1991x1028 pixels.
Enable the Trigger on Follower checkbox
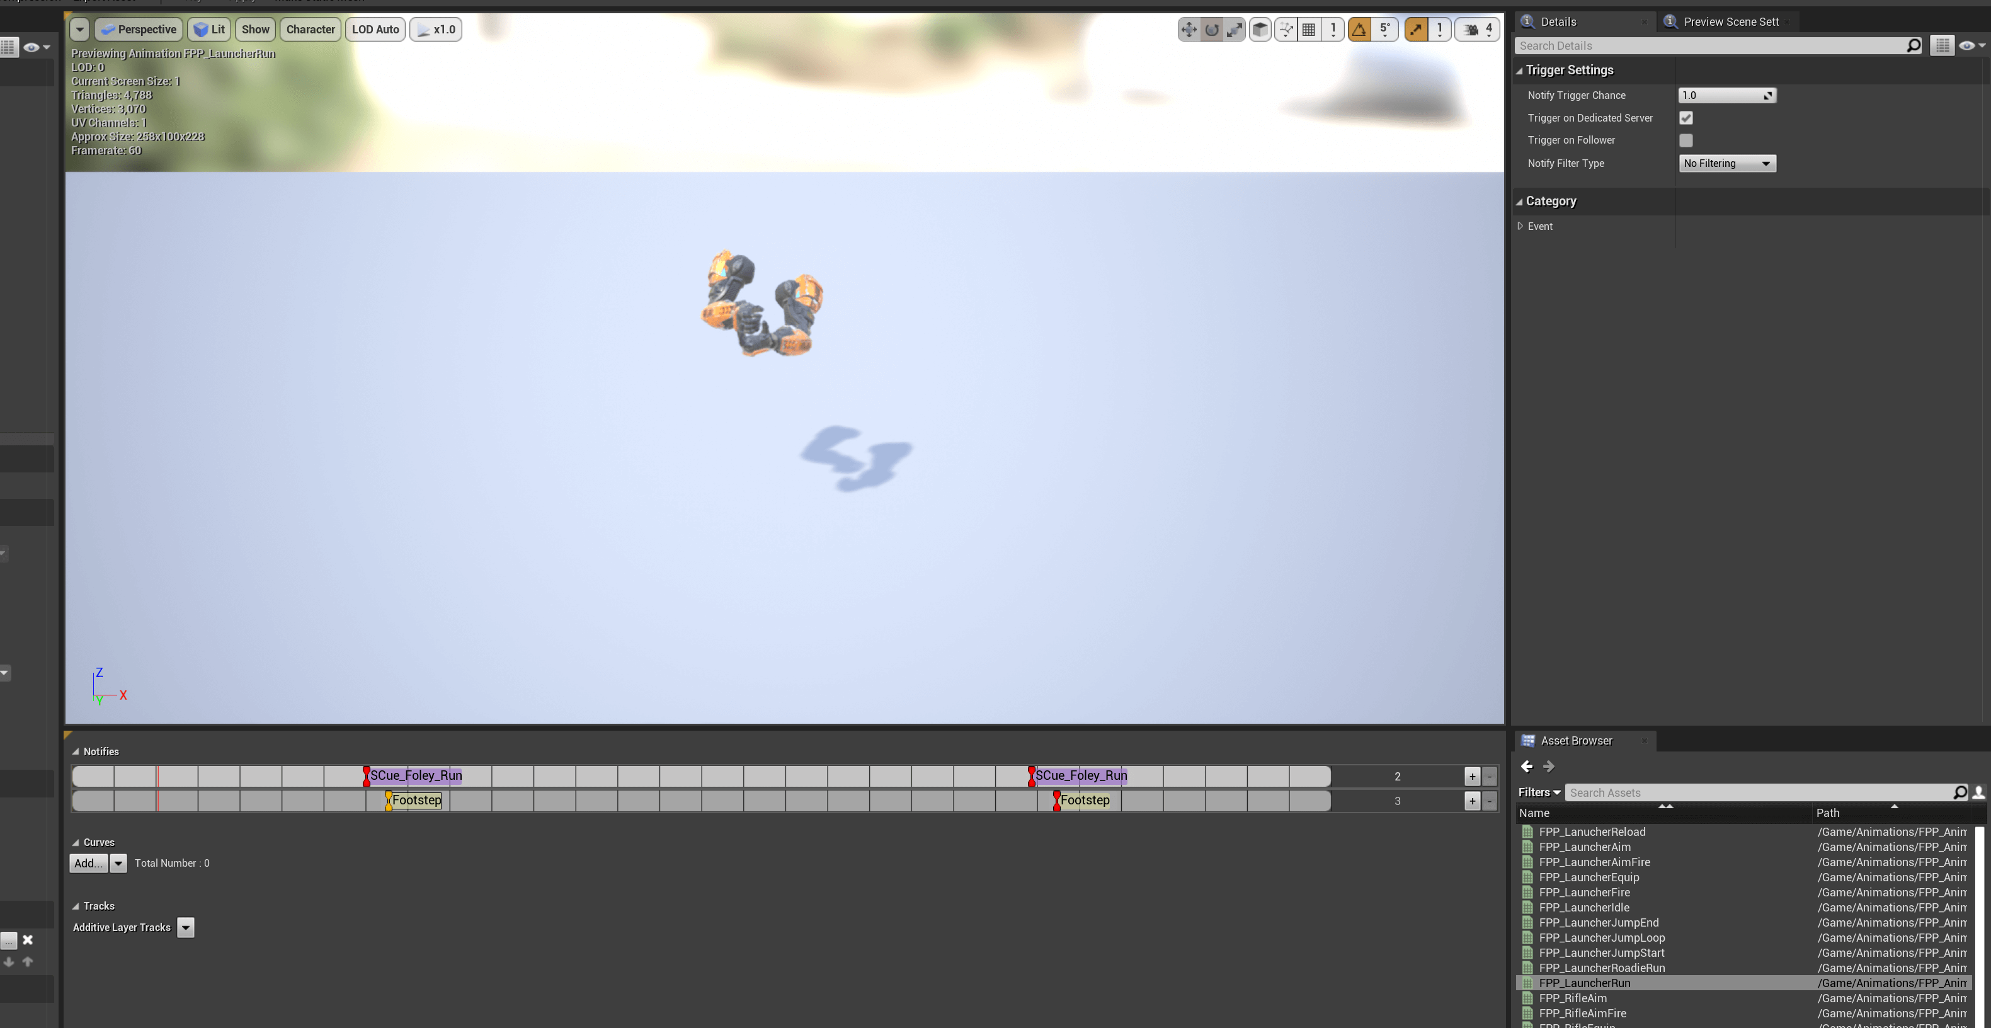coord(1687,140)
